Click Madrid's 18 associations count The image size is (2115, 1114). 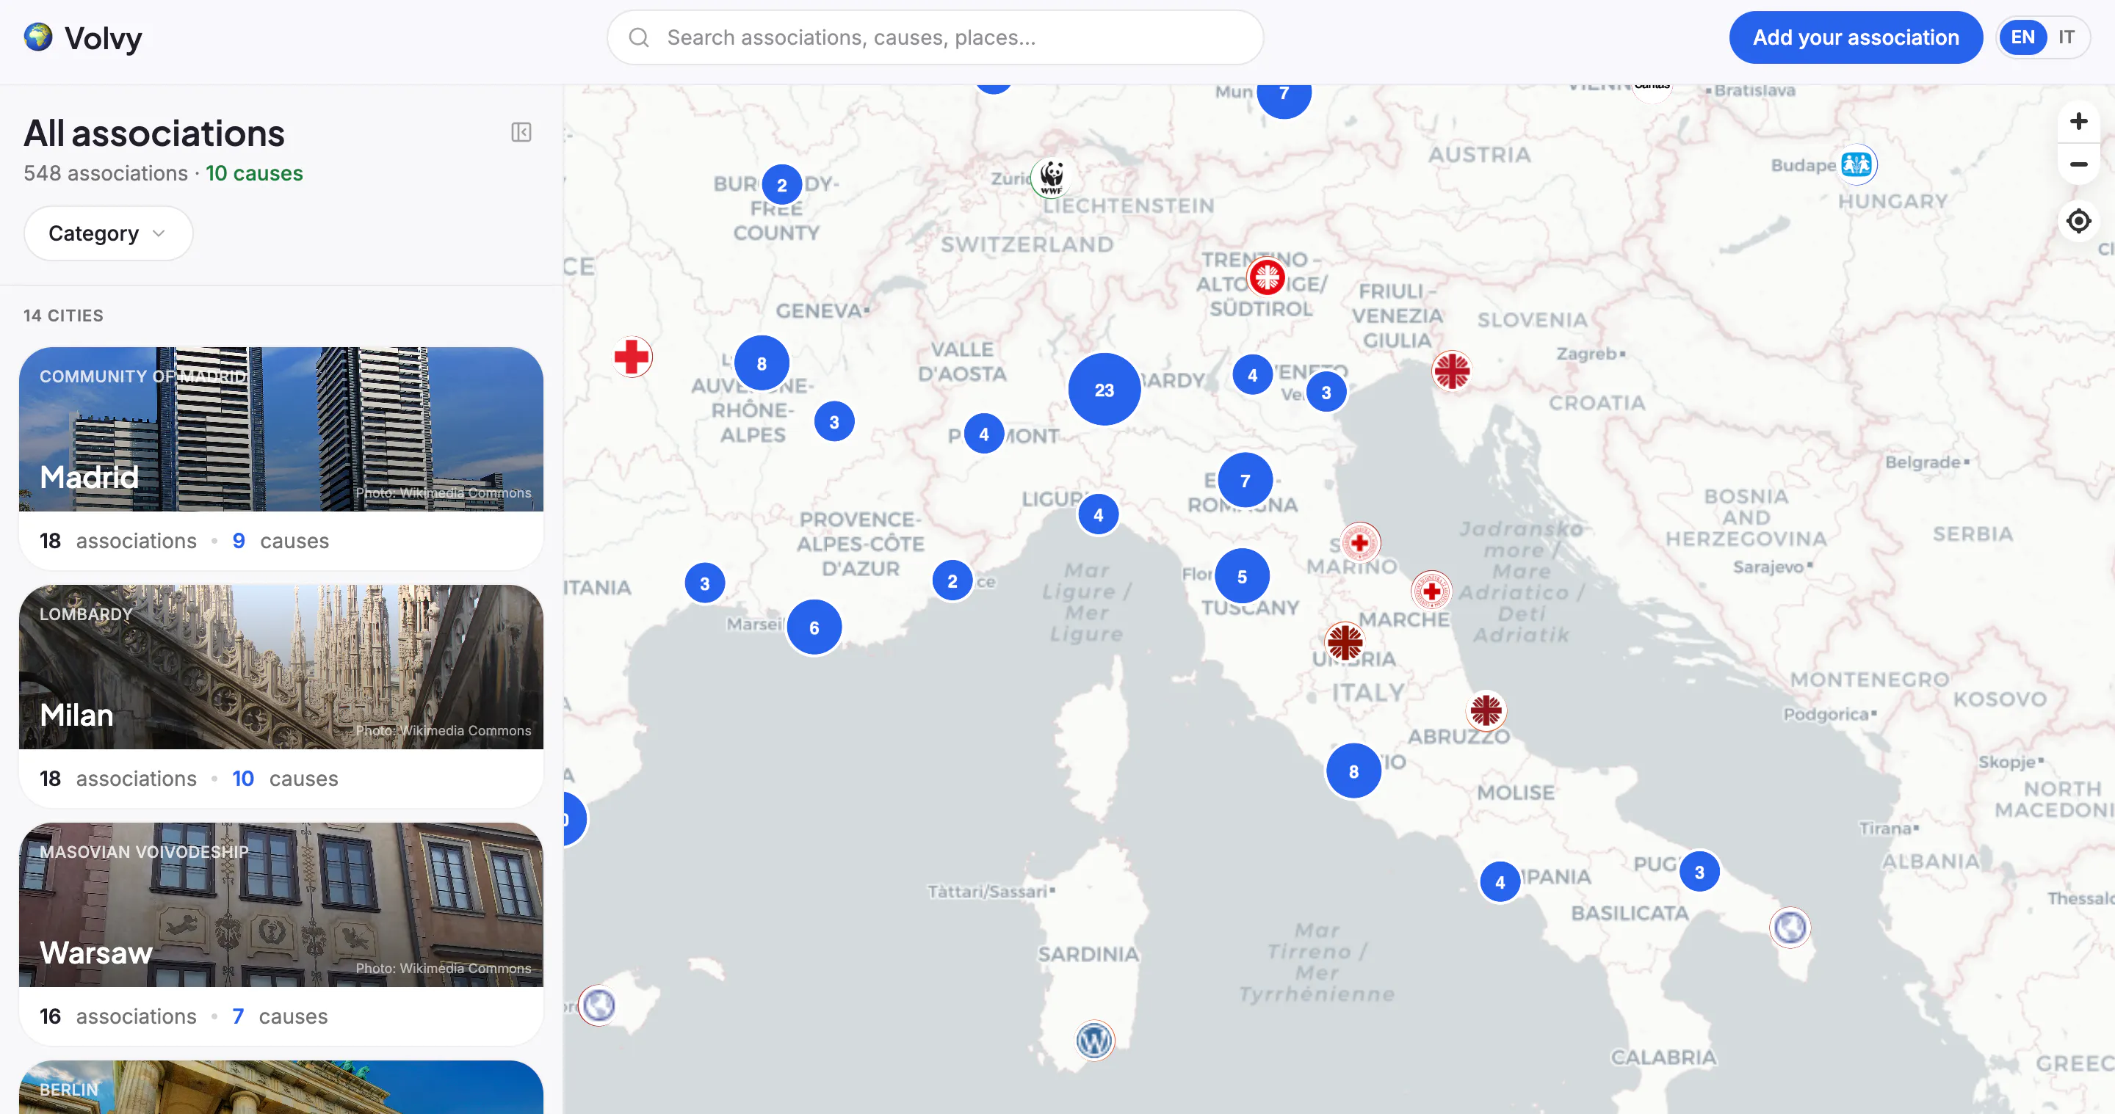pos(118,541)
